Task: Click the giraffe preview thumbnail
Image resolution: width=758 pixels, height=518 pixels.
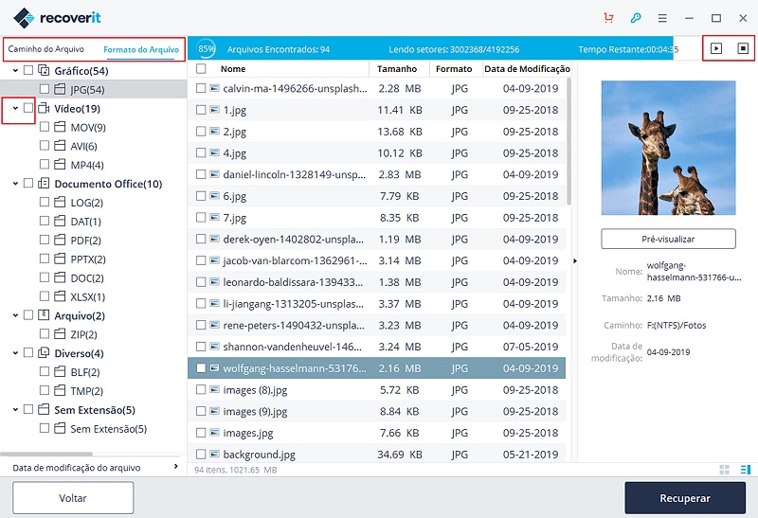Action: point(668,148)
